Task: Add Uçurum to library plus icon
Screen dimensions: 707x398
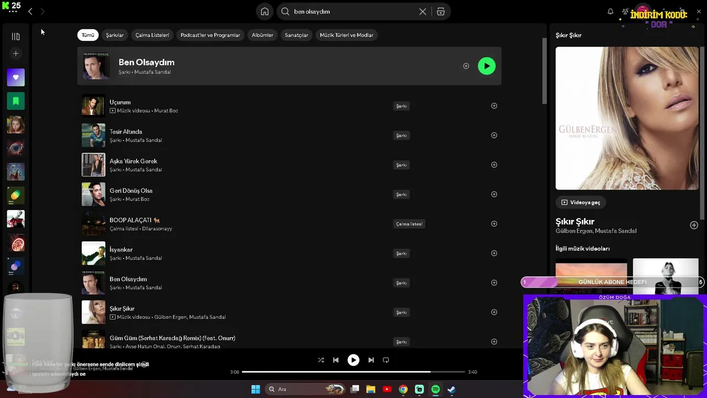Action: (494, 106)
